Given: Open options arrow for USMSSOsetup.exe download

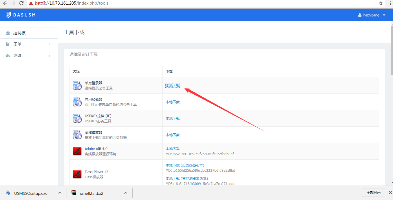Looking at the screenshot, I should point(60,193).
